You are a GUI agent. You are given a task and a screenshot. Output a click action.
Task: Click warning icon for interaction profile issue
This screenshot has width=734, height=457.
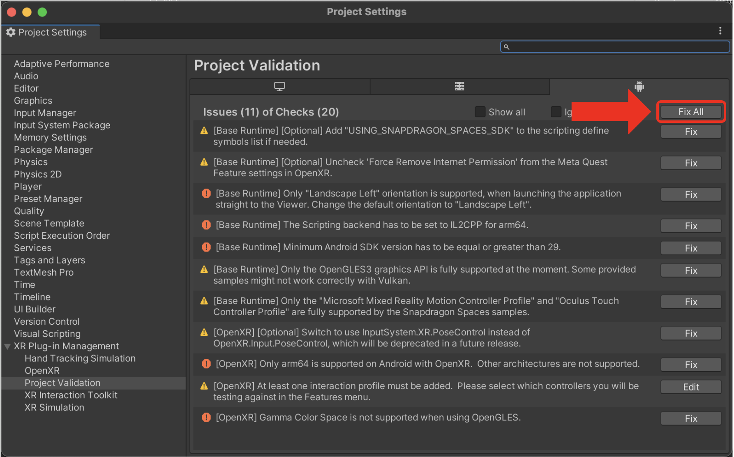click(x=204, y=386)
